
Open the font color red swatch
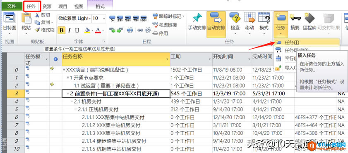click(98, 30)
